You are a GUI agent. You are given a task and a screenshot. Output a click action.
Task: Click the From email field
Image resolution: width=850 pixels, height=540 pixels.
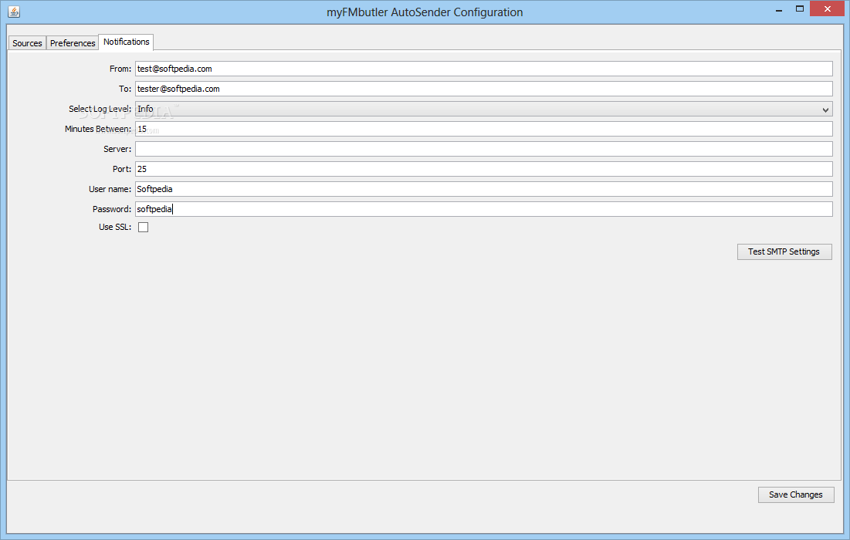point(483,69)
